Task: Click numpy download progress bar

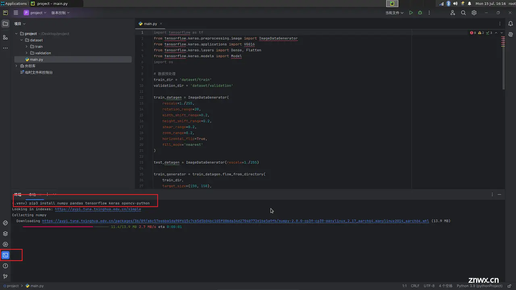Action: [66, 227]
